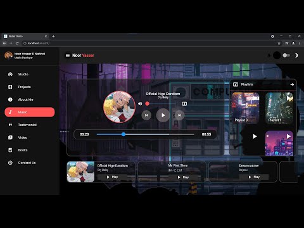Close the Flutter Demo browser tab
Screen dimensions: 304x228
coord(46,36)
